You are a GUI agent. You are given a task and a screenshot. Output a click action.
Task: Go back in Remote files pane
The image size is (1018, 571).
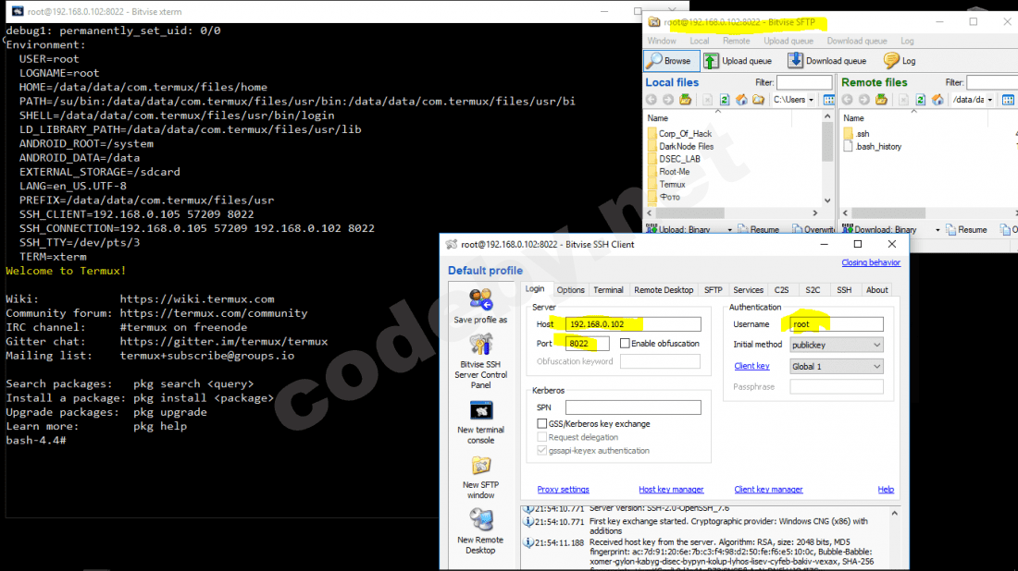(847, 100)
